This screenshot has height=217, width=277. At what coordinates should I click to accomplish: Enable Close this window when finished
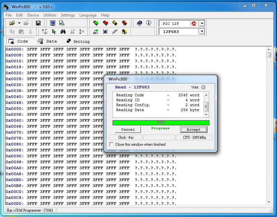click(111, 144)
